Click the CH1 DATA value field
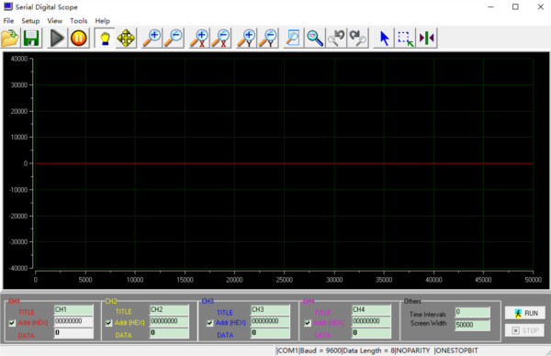 (73, 333)
